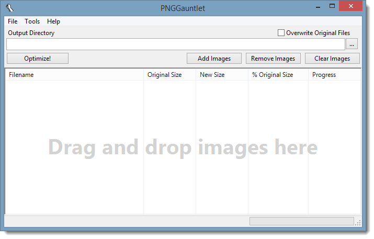This screenshot has height=239, width=374.
Task: Minimize the PNGGauntlet window
Action: coord(318,7)
